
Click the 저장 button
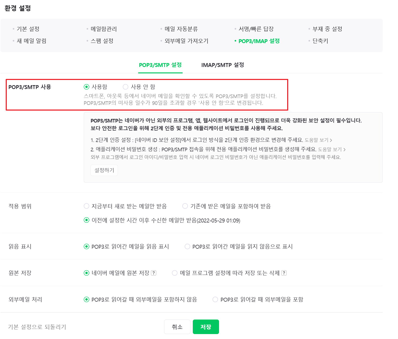pyautogui.click(x=206, y=327)
